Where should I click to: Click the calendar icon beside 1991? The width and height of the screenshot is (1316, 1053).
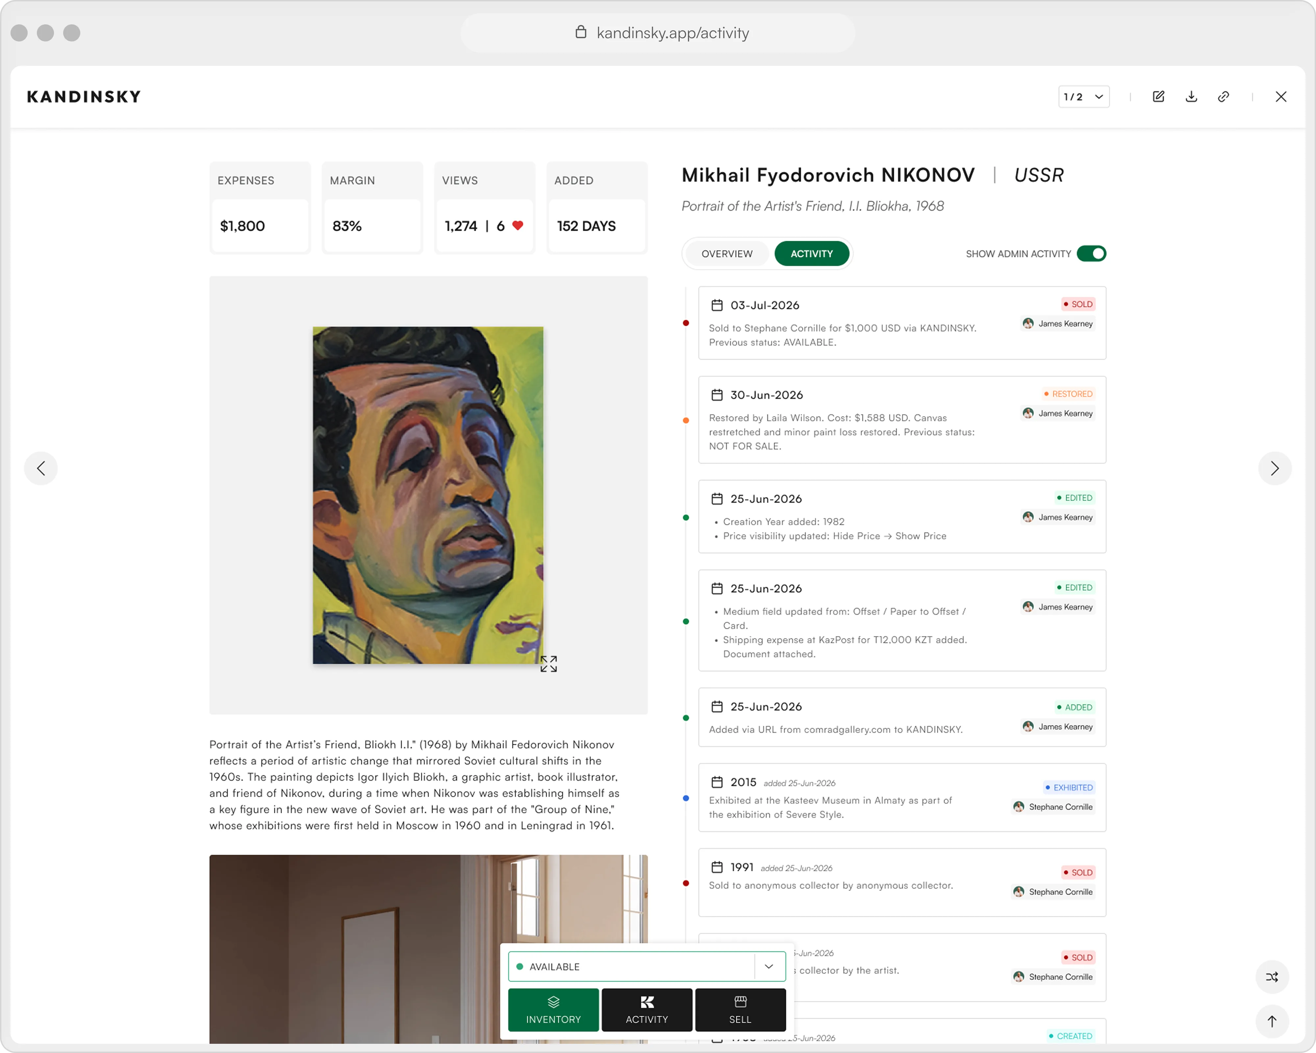click(717, 867)
